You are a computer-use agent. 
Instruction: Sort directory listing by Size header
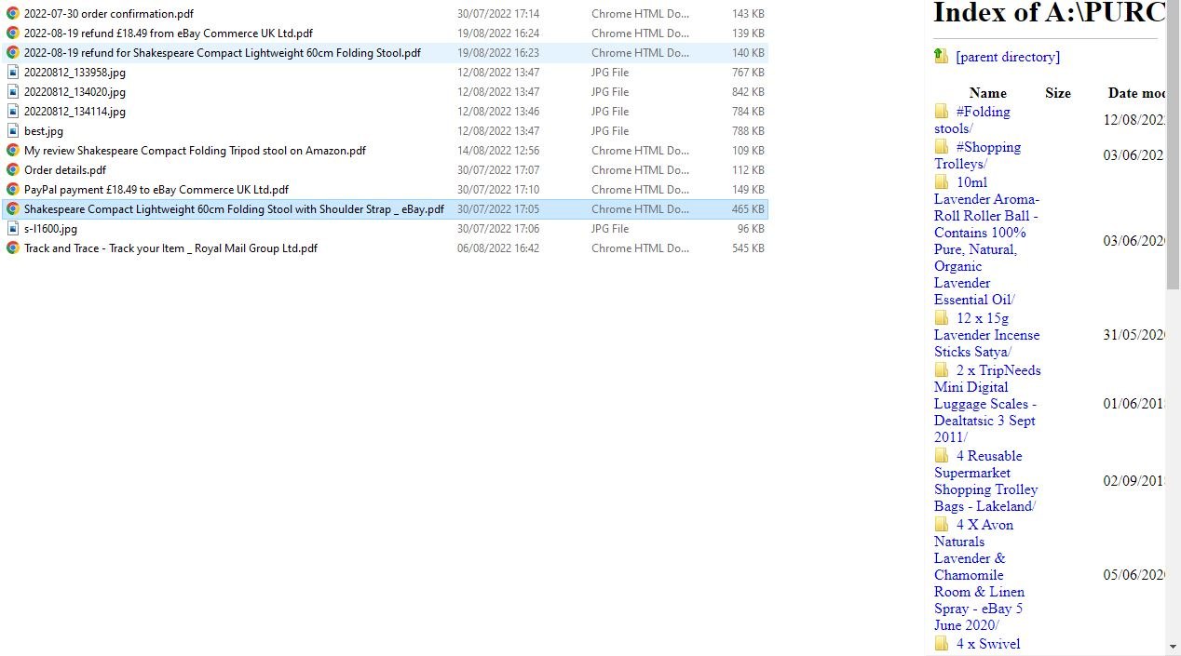[1058, 93]
